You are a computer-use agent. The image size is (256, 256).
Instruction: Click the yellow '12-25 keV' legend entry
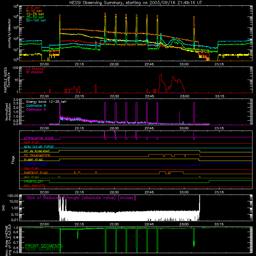pyautogui.click(x=35, y=14)
